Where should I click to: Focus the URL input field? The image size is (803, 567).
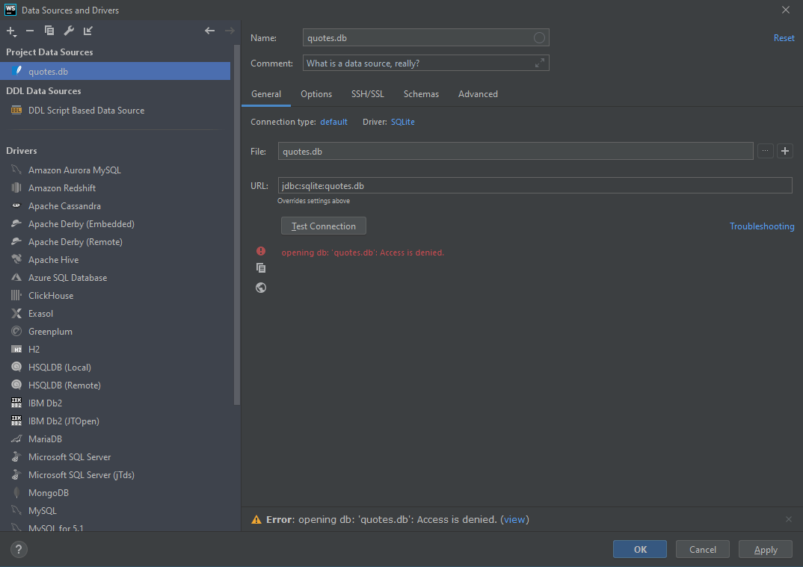tap(535, 185)
